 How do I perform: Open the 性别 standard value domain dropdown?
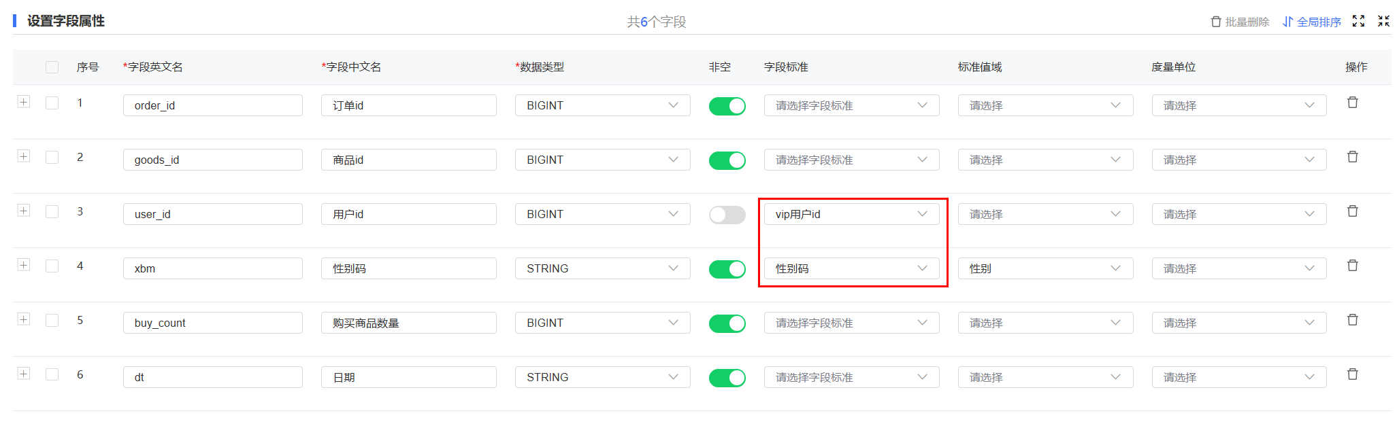[1045, 268]
